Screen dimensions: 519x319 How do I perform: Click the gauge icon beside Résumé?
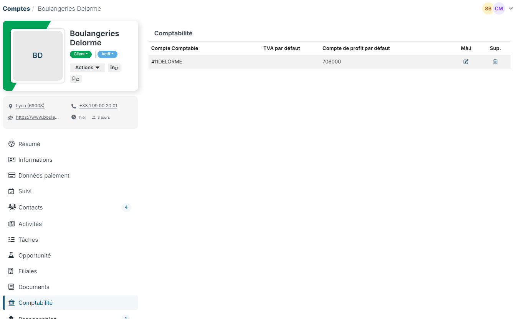pyautogui.click(x=12, y=144)
